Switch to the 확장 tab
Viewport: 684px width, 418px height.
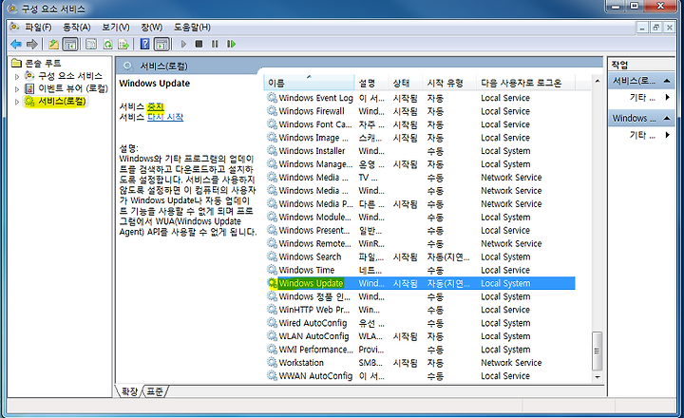point(129,391)
